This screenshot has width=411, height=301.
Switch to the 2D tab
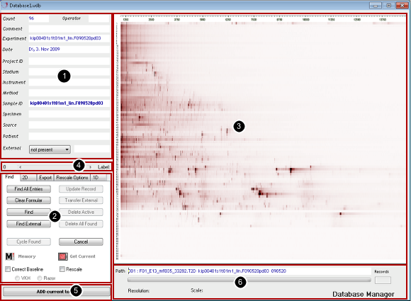click(28, 178)
